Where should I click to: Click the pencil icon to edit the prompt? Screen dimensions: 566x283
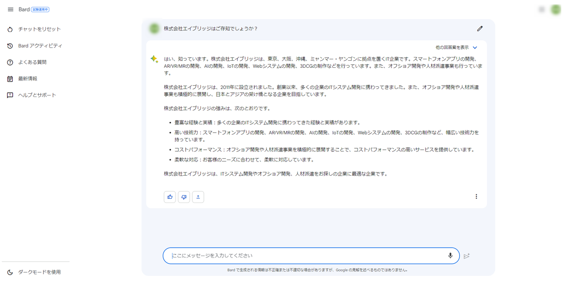tap(480, 28)
